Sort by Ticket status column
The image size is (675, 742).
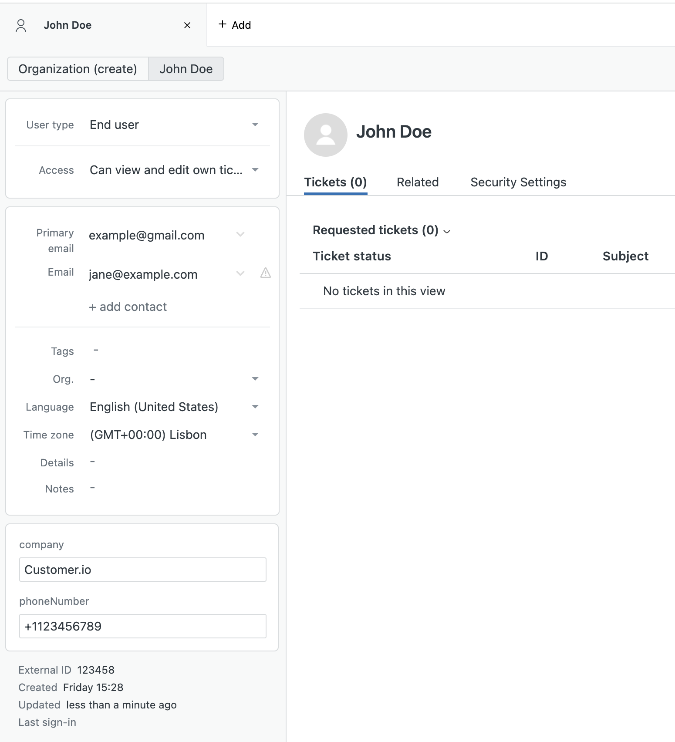click(352, 256)
